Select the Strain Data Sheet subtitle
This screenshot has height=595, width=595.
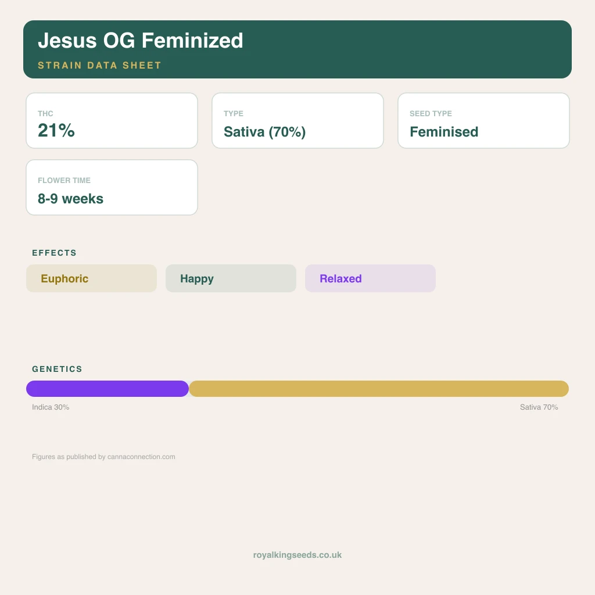point(99,65)
